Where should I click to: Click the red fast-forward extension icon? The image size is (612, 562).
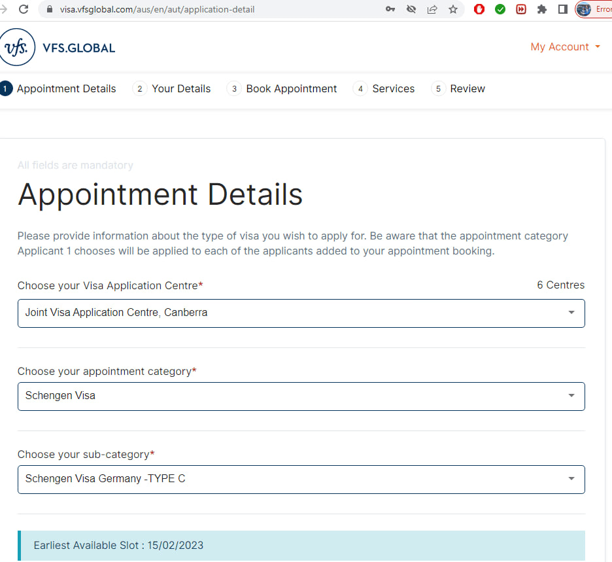pyautogui.click(x=521, y=9)
